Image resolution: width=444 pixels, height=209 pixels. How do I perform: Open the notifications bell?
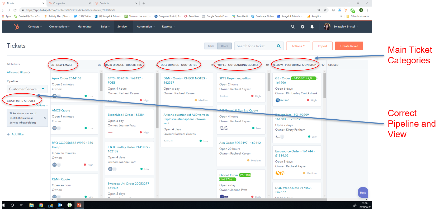coord(312,27)
